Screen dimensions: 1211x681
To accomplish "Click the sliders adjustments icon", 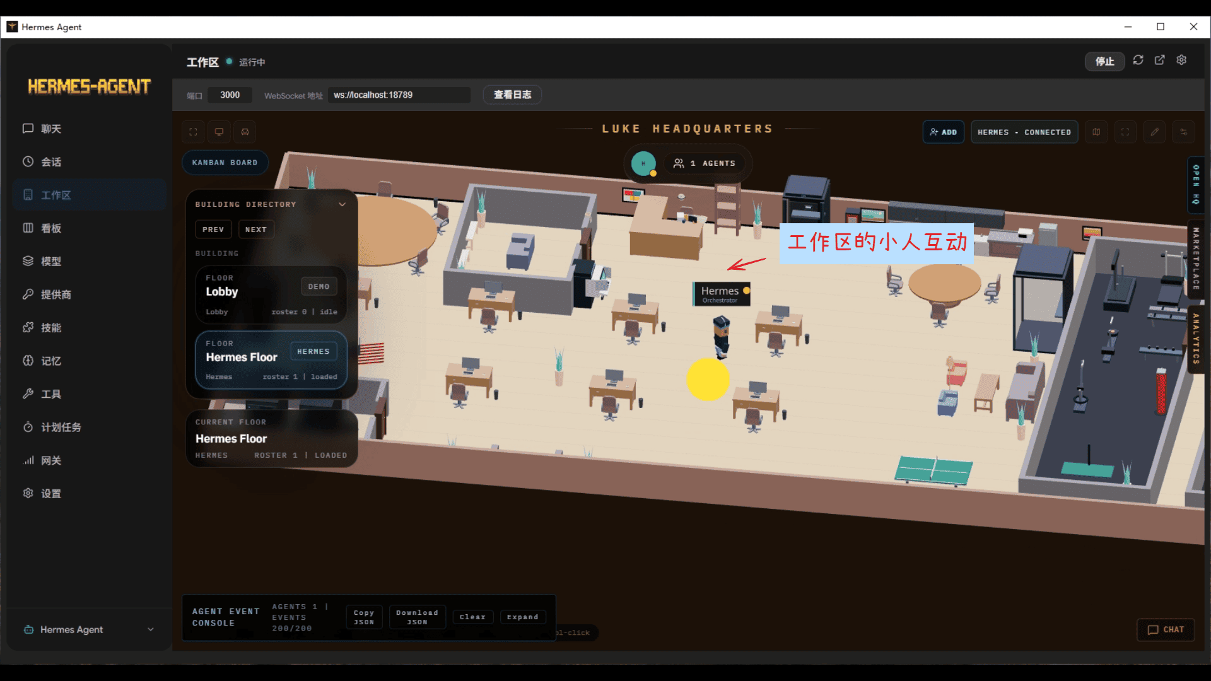I will point(1183,132).
